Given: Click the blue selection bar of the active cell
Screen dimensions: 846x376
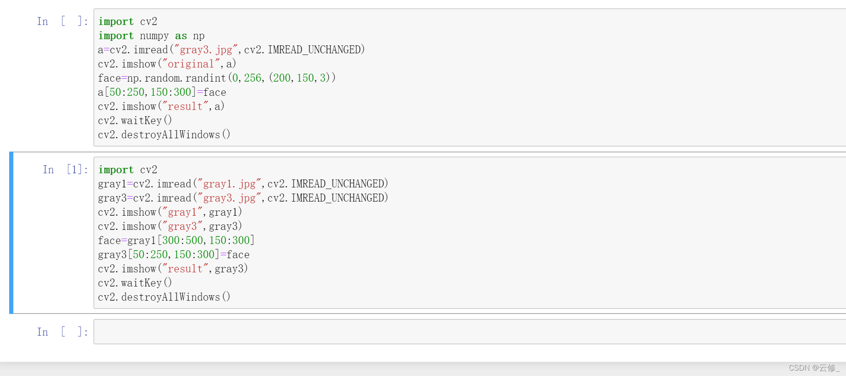Looking at the screenshot, I should tap(11, 232).
